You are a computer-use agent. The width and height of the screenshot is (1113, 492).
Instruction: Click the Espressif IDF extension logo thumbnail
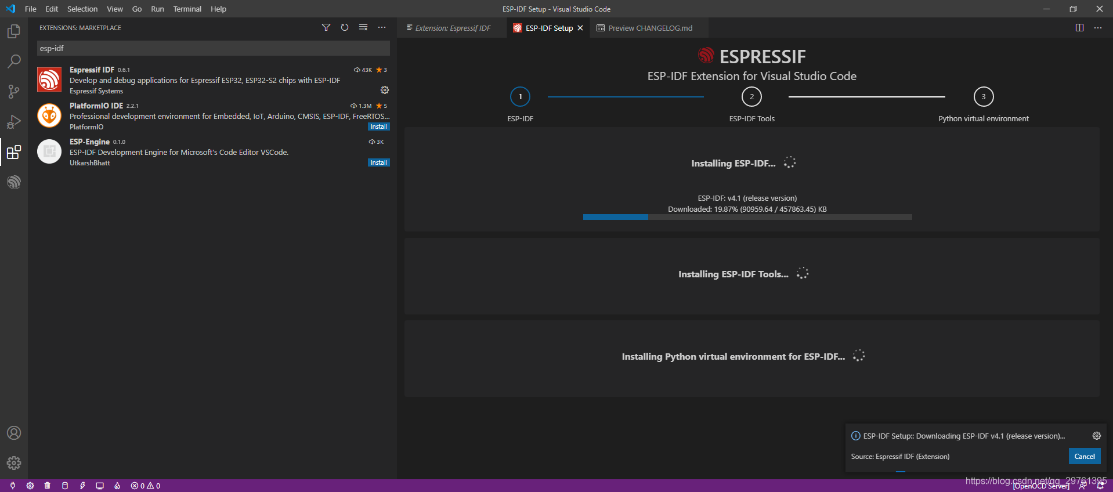[x=49, y=79]
